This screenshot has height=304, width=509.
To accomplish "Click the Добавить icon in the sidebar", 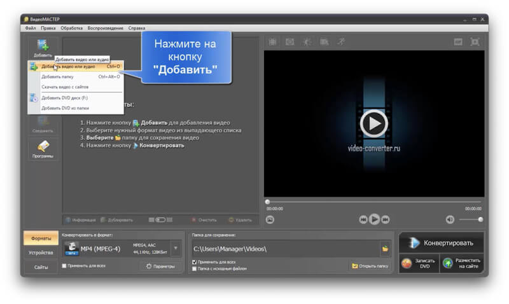I will (43, 48).
